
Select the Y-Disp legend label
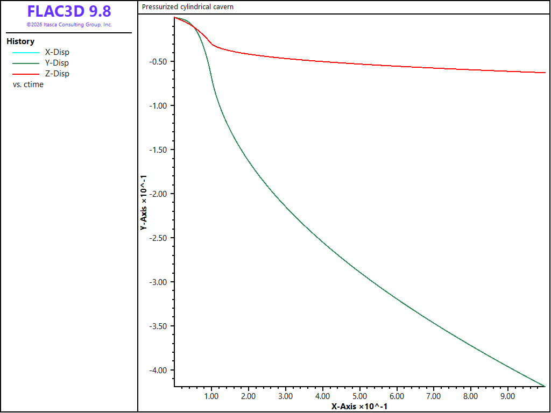click(57, 63)
